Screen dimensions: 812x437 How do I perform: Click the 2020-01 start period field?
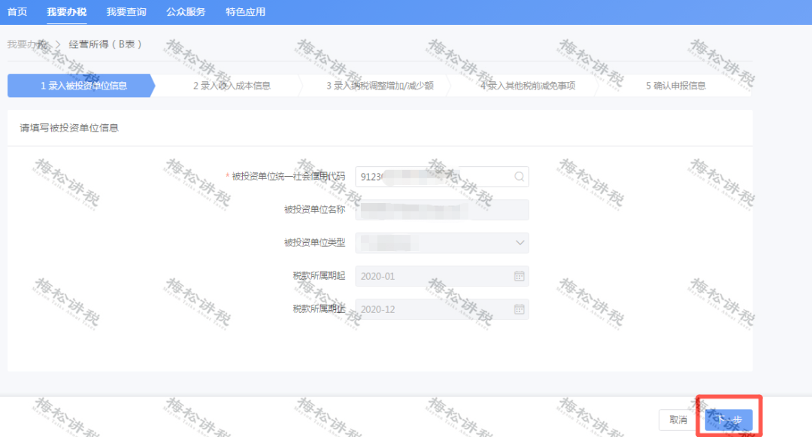432,276
